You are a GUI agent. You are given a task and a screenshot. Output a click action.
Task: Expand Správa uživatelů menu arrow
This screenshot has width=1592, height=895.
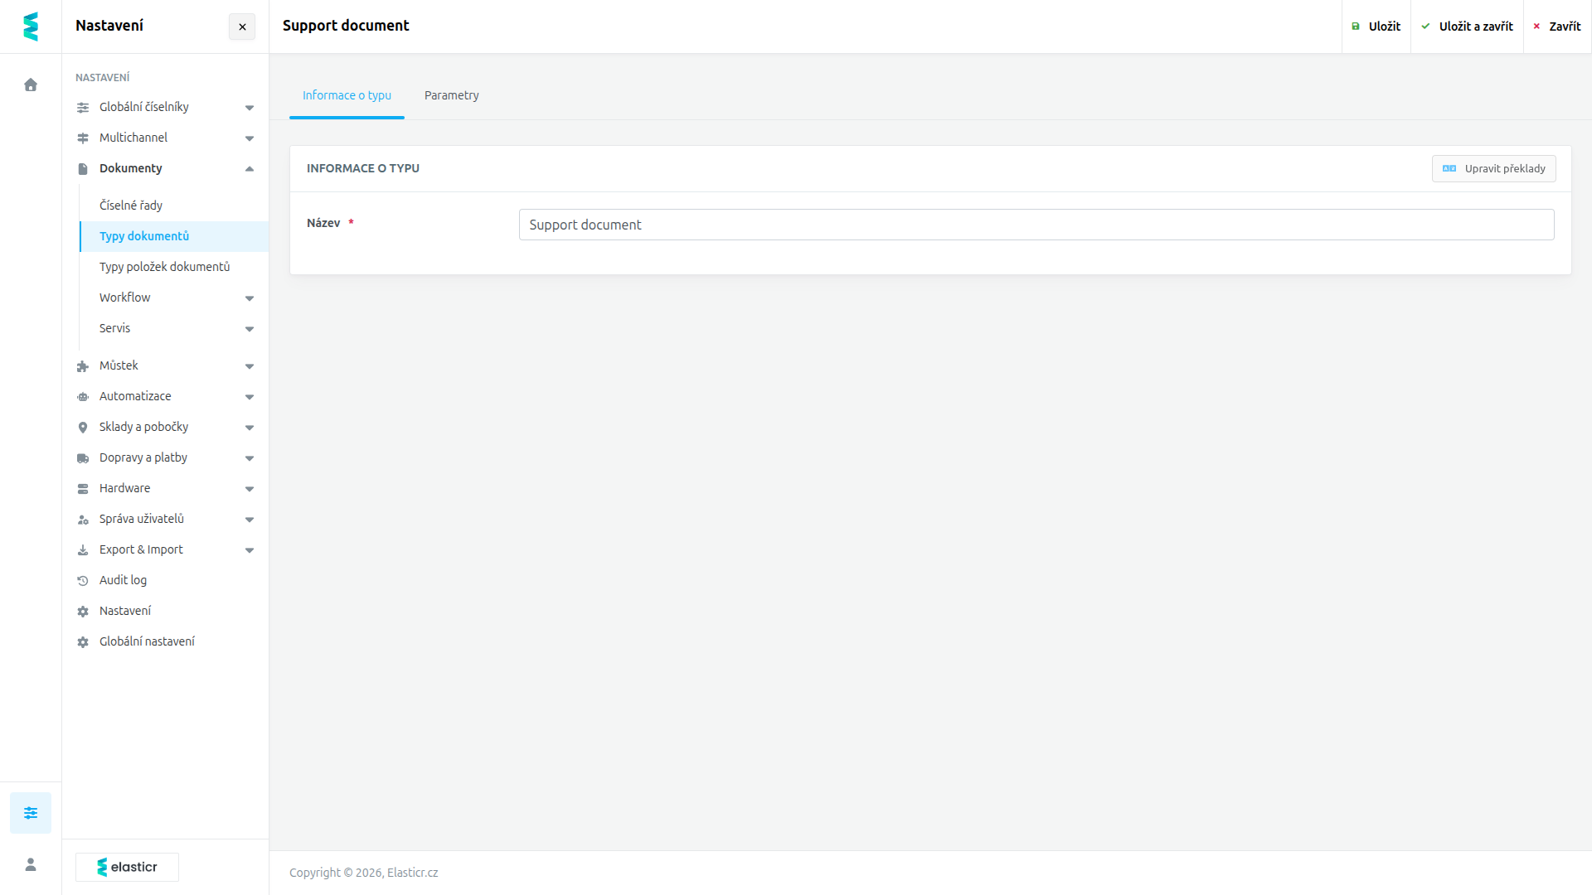pyautogui.click(x=249, y=520)
